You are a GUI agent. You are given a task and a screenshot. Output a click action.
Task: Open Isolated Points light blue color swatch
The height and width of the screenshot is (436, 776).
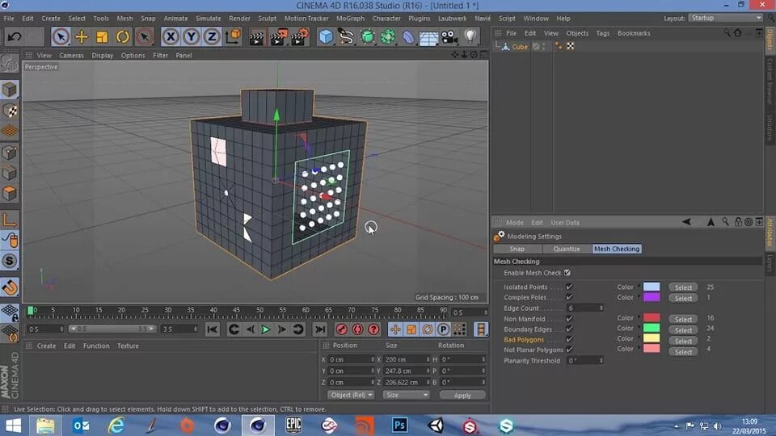[x=652, y=287]
